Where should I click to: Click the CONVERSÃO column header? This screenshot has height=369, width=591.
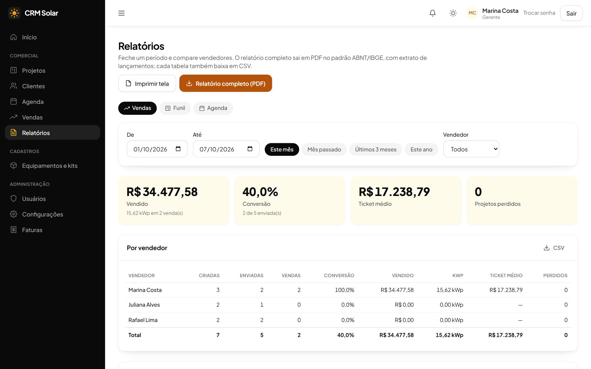[339, 276]
